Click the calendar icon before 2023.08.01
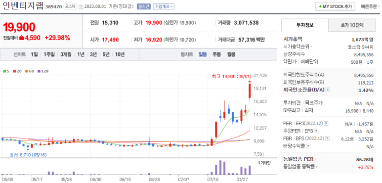Viewport: 382px width, 183px height. 81,6
